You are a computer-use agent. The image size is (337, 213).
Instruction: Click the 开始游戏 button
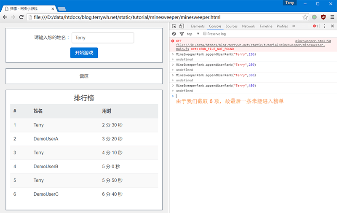pyautogui.click(x=84, y=53)
